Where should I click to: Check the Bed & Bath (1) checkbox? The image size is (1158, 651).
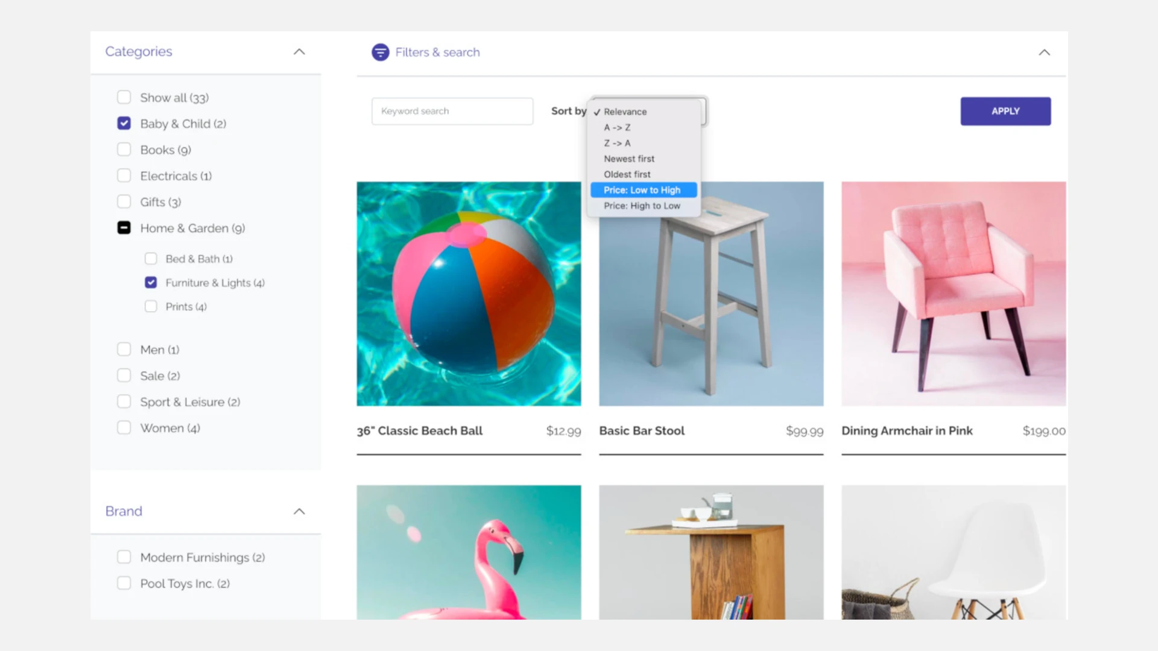(x=151, y=259)
